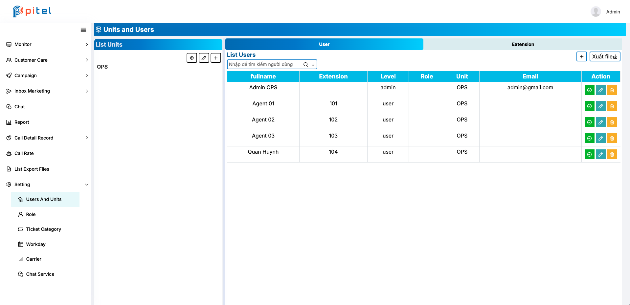
Task: Select the OPS unit in List Units
Action: (x=102, y=67)
